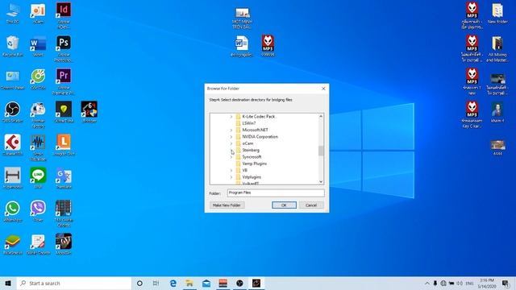Screen dimensions: 516x290
Task: Click the tree scrollbar down arrow
Action: tap(321, 181)
